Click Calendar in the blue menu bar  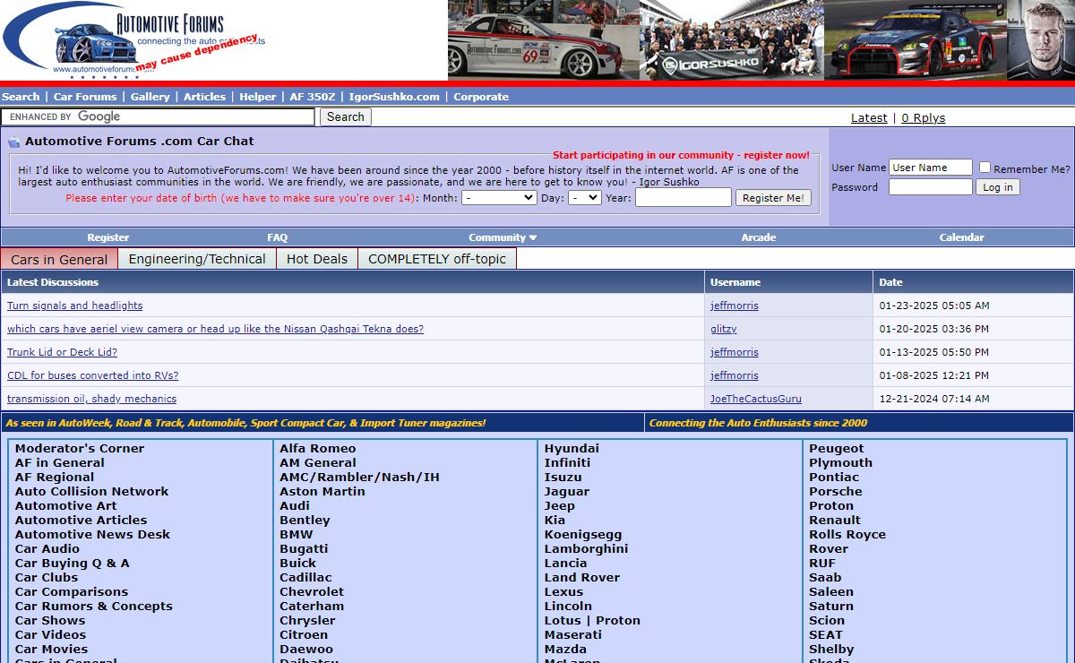click(x=961, y=237)
